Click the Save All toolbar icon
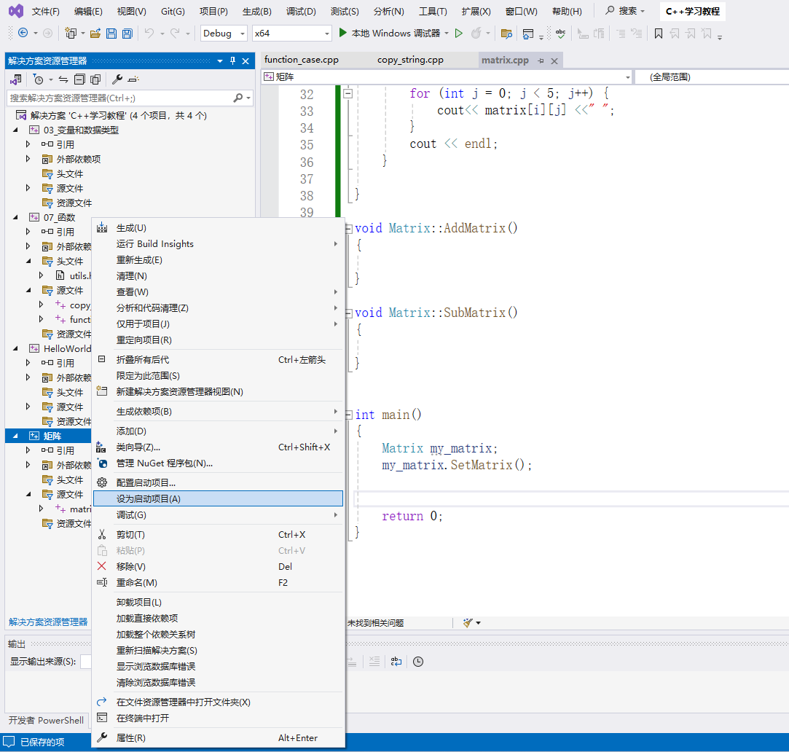This screenshot has width=789, height=752. point(127,34)
